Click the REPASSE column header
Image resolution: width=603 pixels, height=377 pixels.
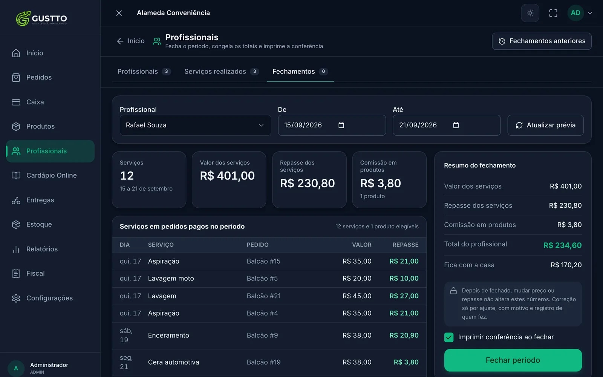tap(405, 245)
